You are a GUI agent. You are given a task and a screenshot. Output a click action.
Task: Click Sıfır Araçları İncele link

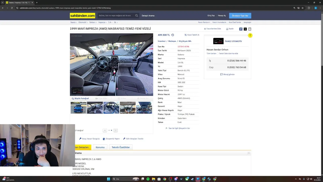133,139
